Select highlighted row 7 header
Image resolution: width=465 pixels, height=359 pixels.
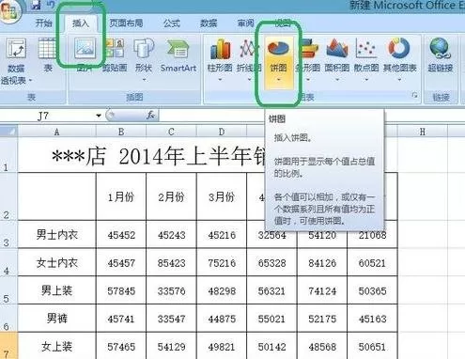point(8,346)
